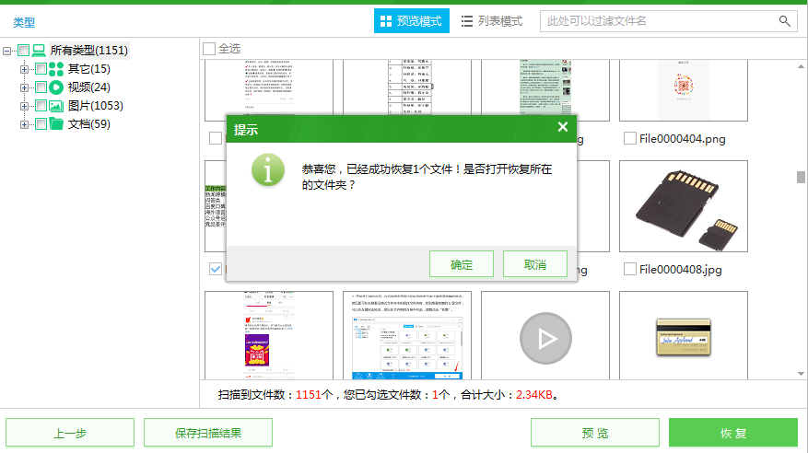Click the vertical scrollbar down arrow
This screenshot has height=453, width=808.
[x=801, y=373]
